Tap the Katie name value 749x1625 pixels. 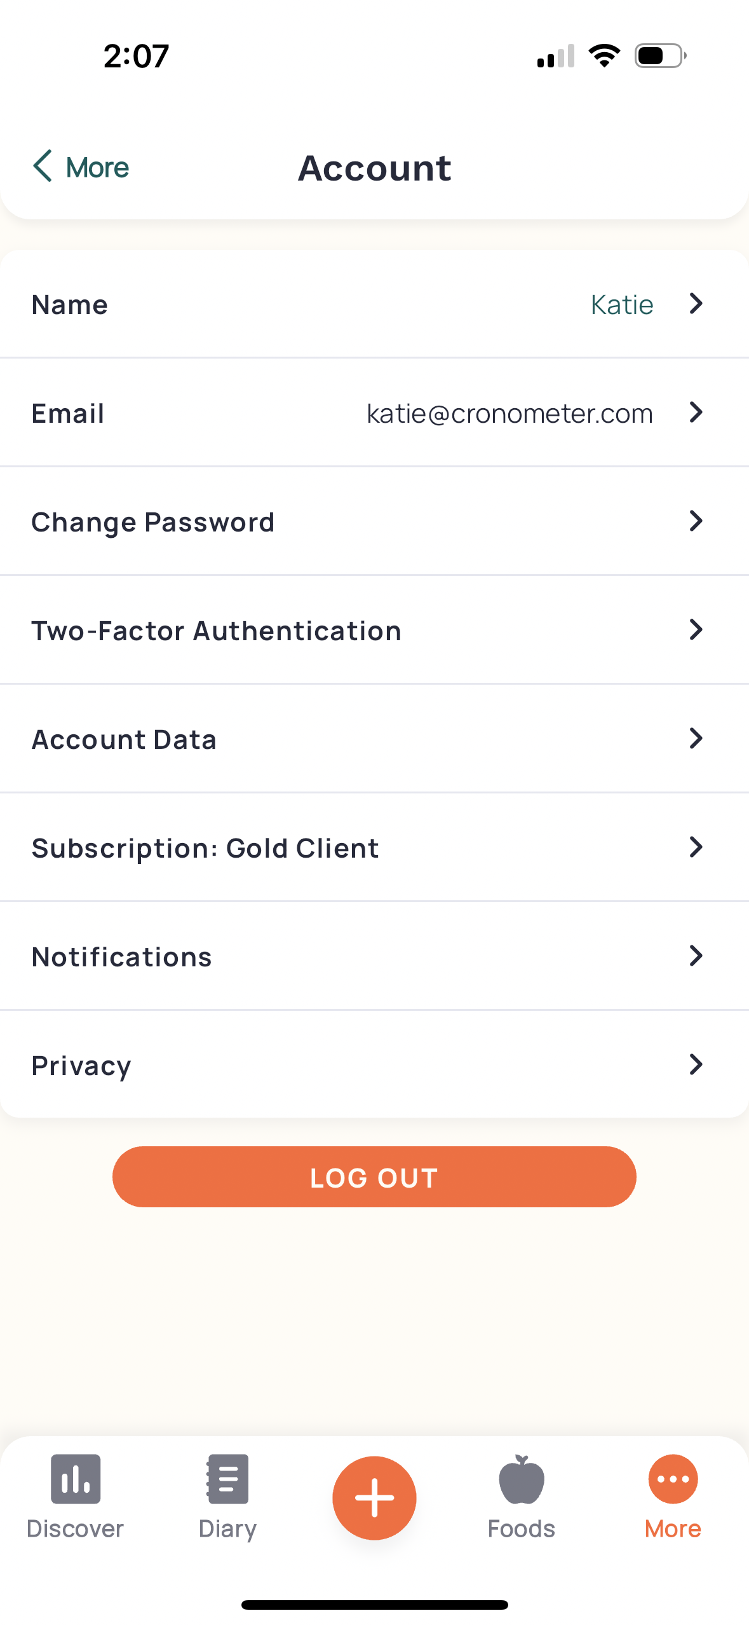point(621,305)
